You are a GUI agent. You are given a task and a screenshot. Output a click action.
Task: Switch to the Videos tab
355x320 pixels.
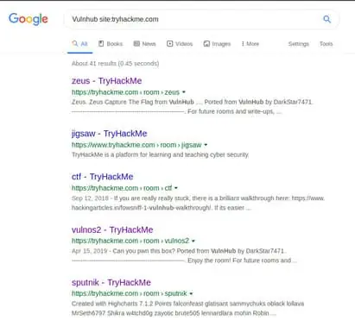(x=180, y=44)
